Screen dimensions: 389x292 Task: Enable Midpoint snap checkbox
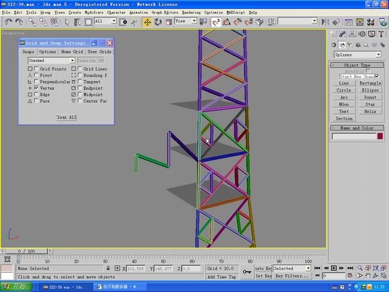coord(80,95)
